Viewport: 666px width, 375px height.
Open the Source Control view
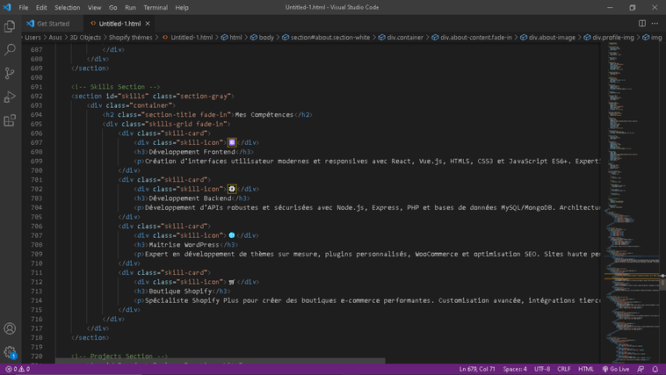click(x=11, y=74)
